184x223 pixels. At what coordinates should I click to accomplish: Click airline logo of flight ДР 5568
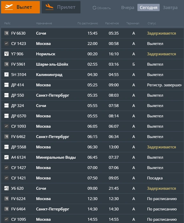[x=6, y=147]
